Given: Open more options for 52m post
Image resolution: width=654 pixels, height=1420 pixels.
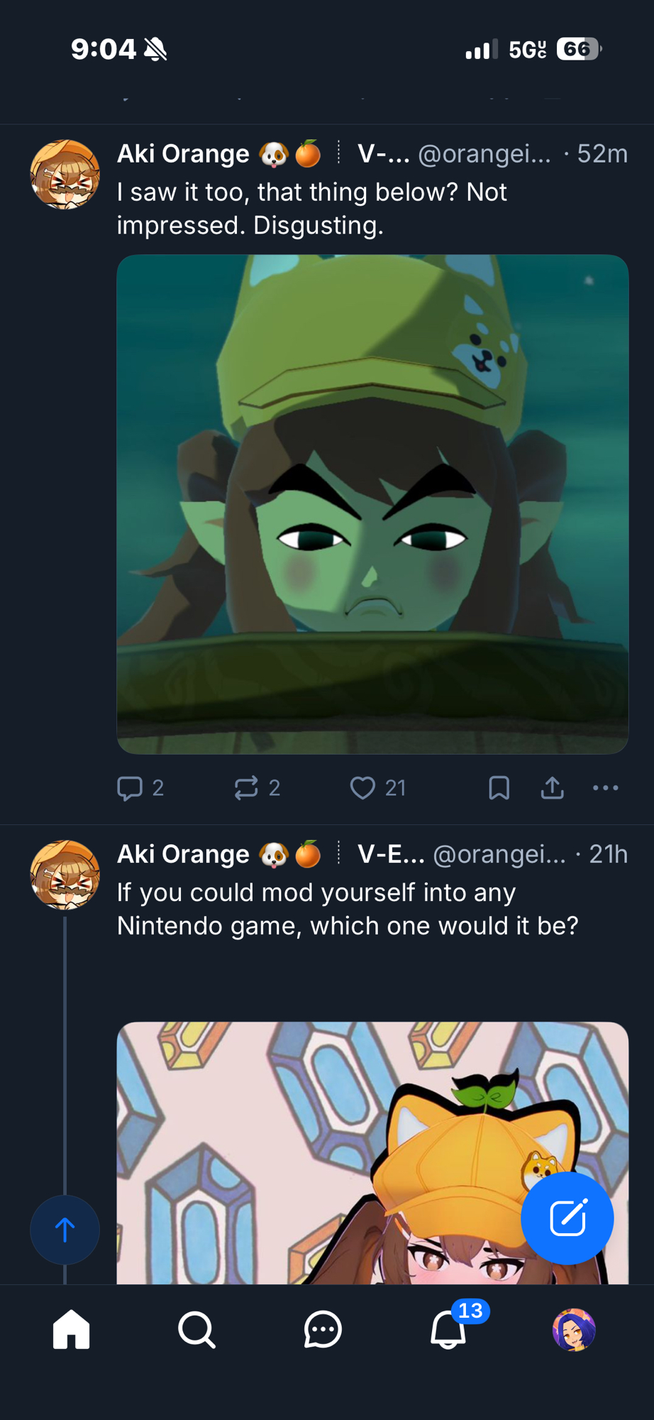Looking at the screenshot, I should coord(605,788).
